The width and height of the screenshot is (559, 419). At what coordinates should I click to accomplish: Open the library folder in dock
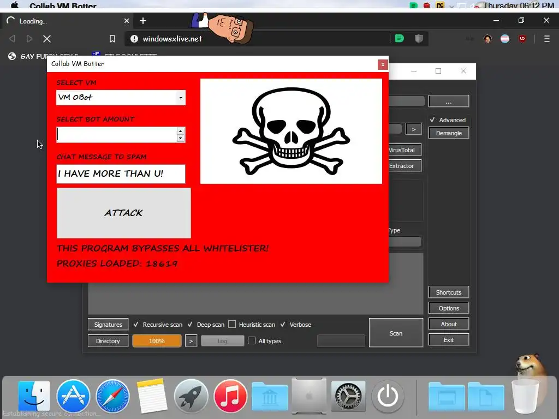coord(270,397)
